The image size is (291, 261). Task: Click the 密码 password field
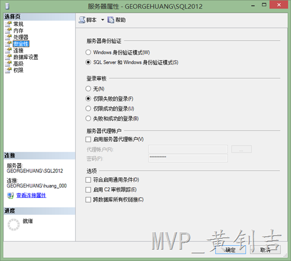[188, 158]
